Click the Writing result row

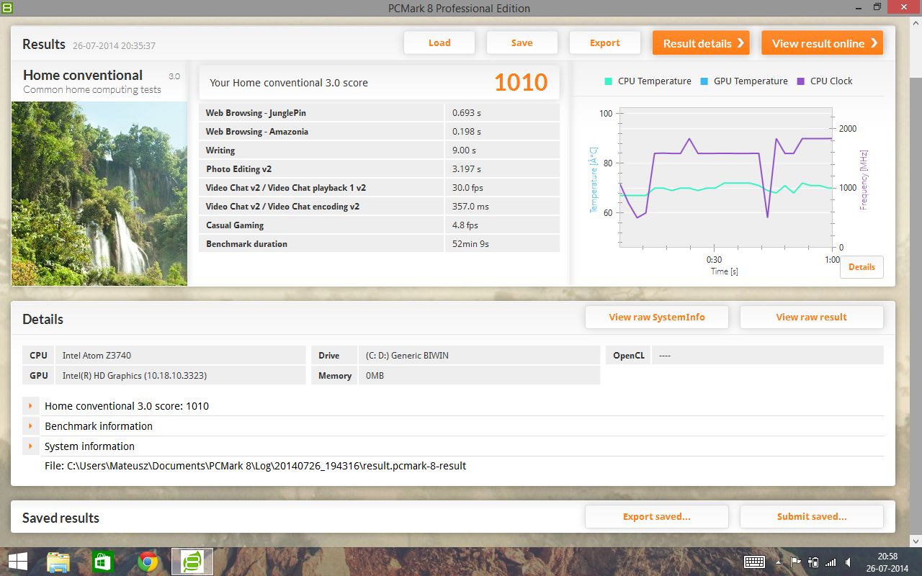[x=380, y=150]
